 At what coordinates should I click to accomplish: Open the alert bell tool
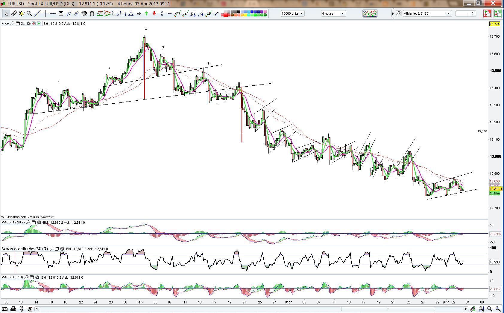click(22, 13)
